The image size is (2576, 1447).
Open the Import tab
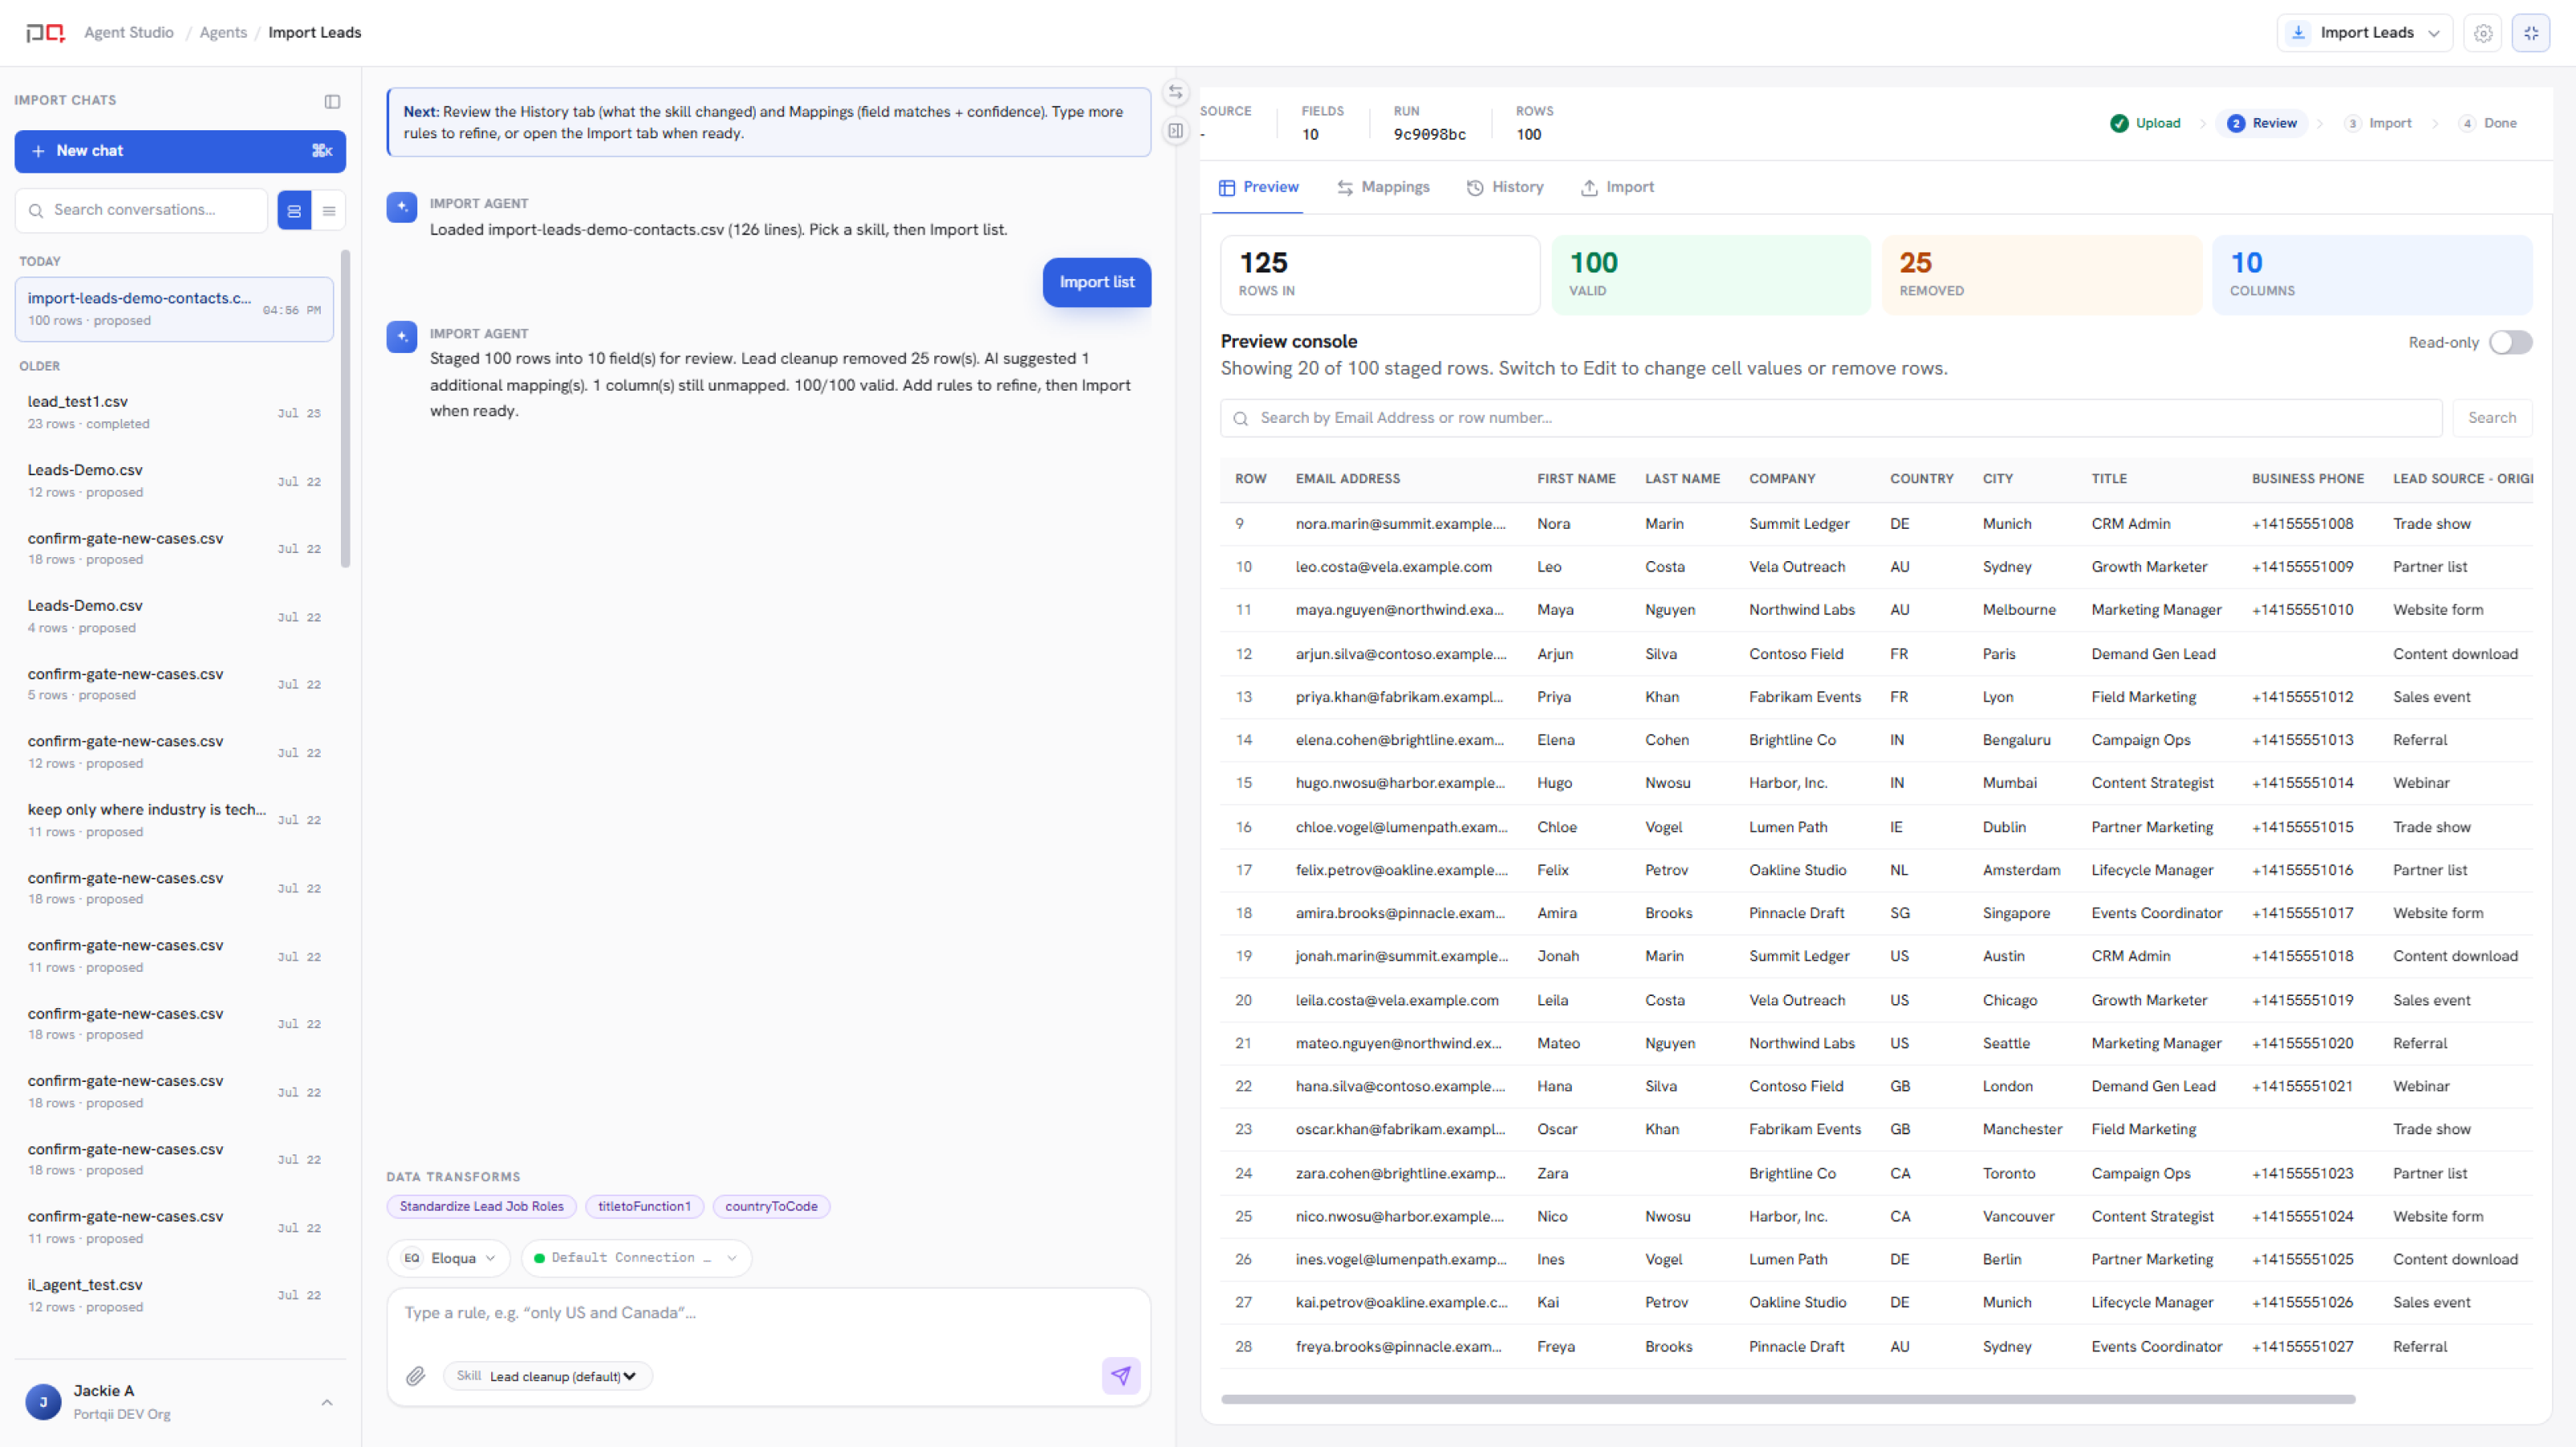pos(1617,187)
